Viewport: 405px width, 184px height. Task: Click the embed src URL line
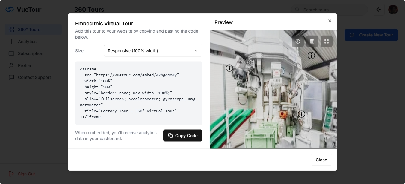(132, 75)
